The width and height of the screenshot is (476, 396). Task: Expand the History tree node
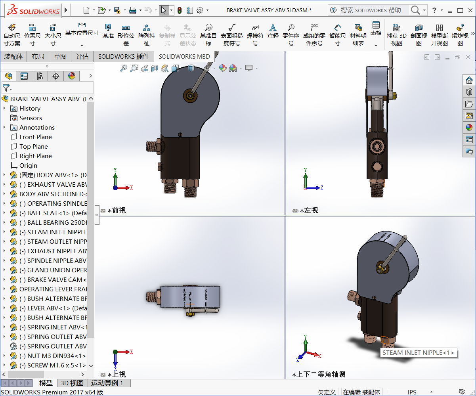pos(4,108)
